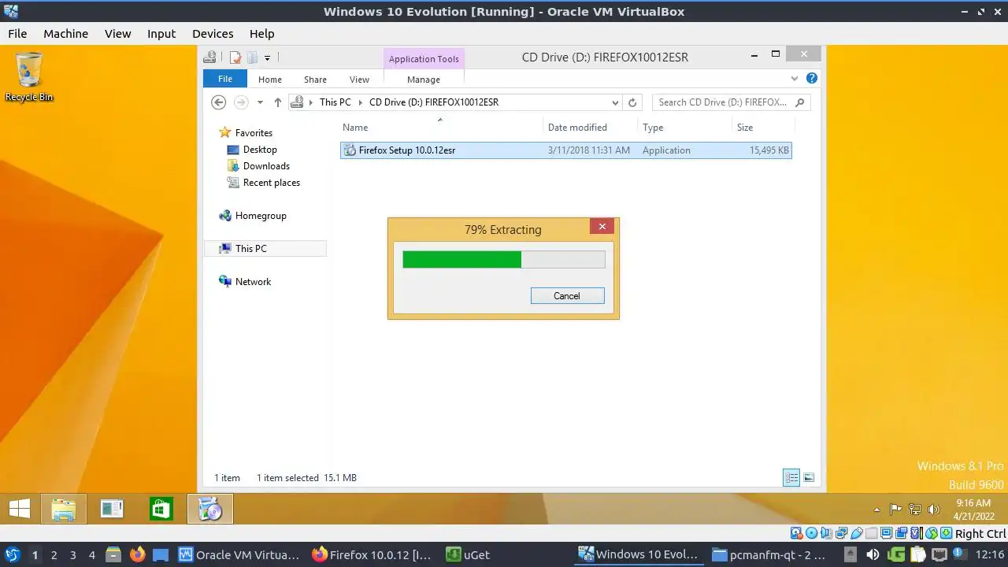Click CD Drive (D:) breadcrumb segment
1008x567 pixels.
point(434,102)
